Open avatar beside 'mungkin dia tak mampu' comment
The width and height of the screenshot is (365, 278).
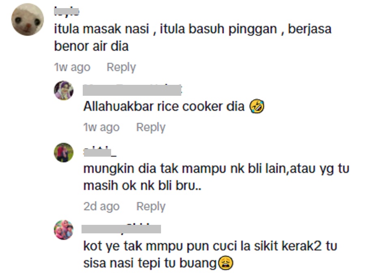point(64,153)
